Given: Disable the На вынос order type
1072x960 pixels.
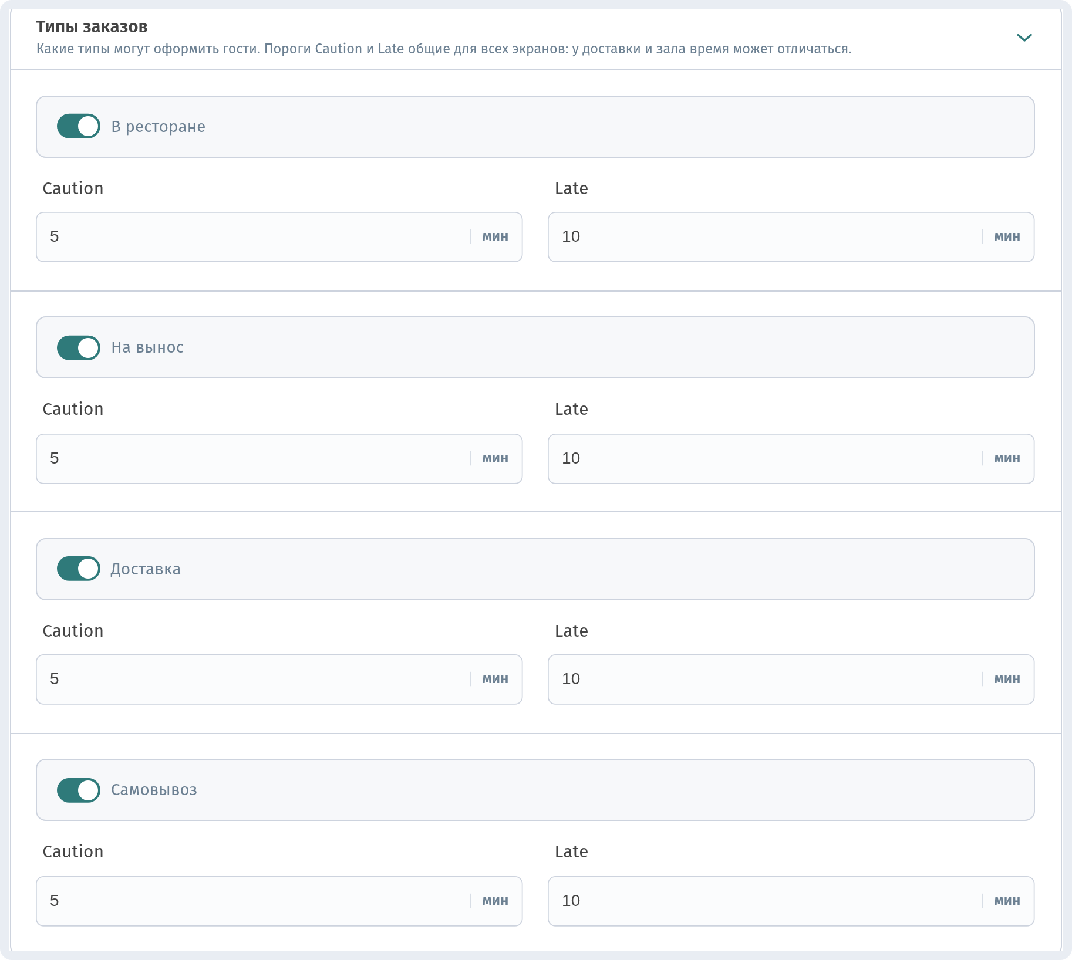Looking at the screenshot, I should (x=79, y=348).
